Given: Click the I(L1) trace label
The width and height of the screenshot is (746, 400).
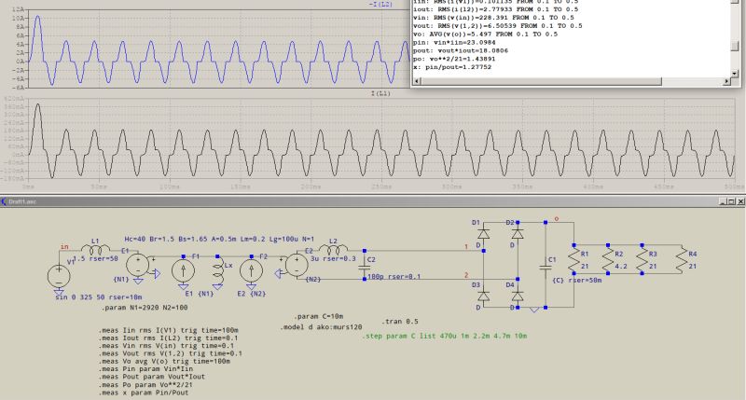Looking at the screenshot, I should coord(380,93).
